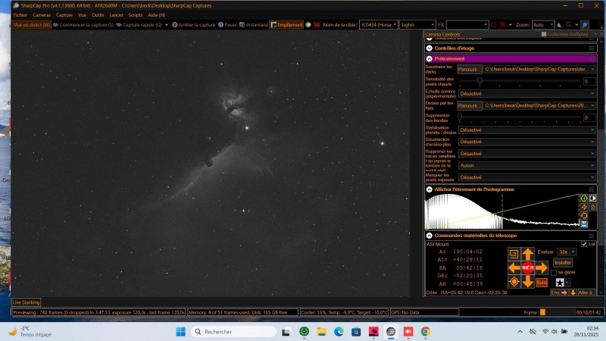Click the Windows taskbar Rechercher search box
This screenshot has height=341, width=606.
227,331
